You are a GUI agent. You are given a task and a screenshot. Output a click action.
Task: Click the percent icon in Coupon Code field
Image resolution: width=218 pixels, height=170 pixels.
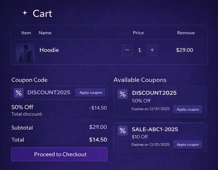(x=19, y=93)
